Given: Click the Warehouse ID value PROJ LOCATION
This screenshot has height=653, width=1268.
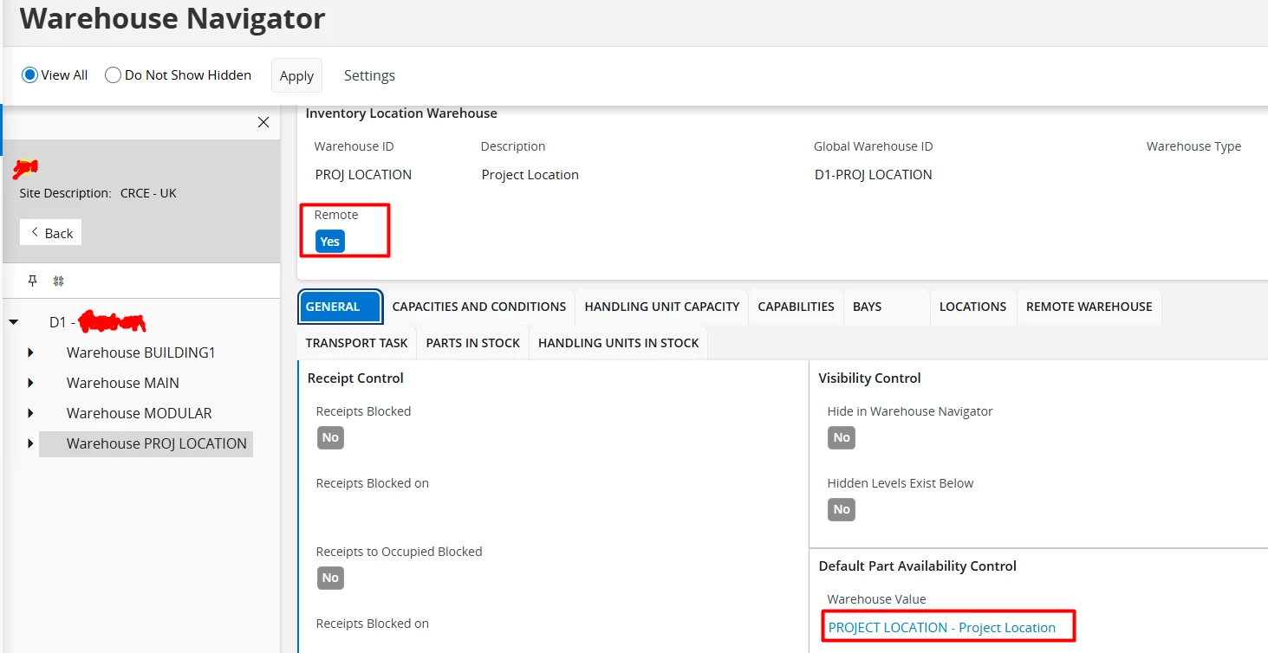Looking at the screenshot, I should tap(363, 175).
